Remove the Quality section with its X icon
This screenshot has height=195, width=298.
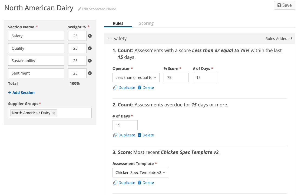click(x=90, y=48)
